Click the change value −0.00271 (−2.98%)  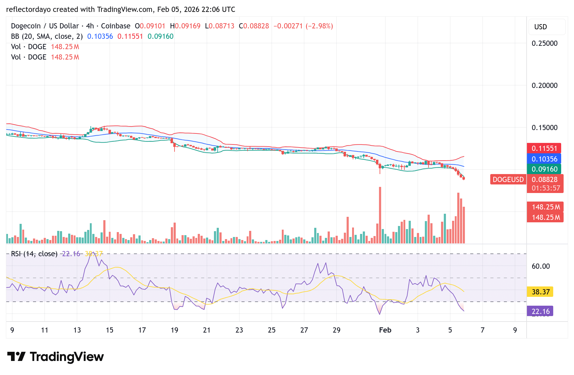303,26
